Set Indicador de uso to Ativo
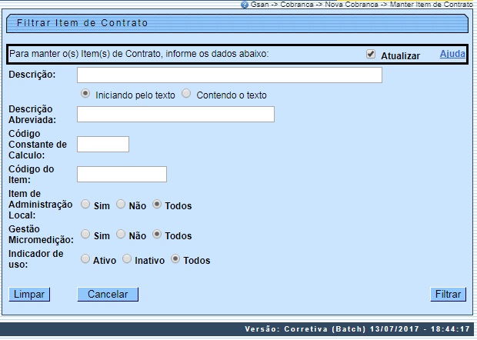 pos(85,258)
